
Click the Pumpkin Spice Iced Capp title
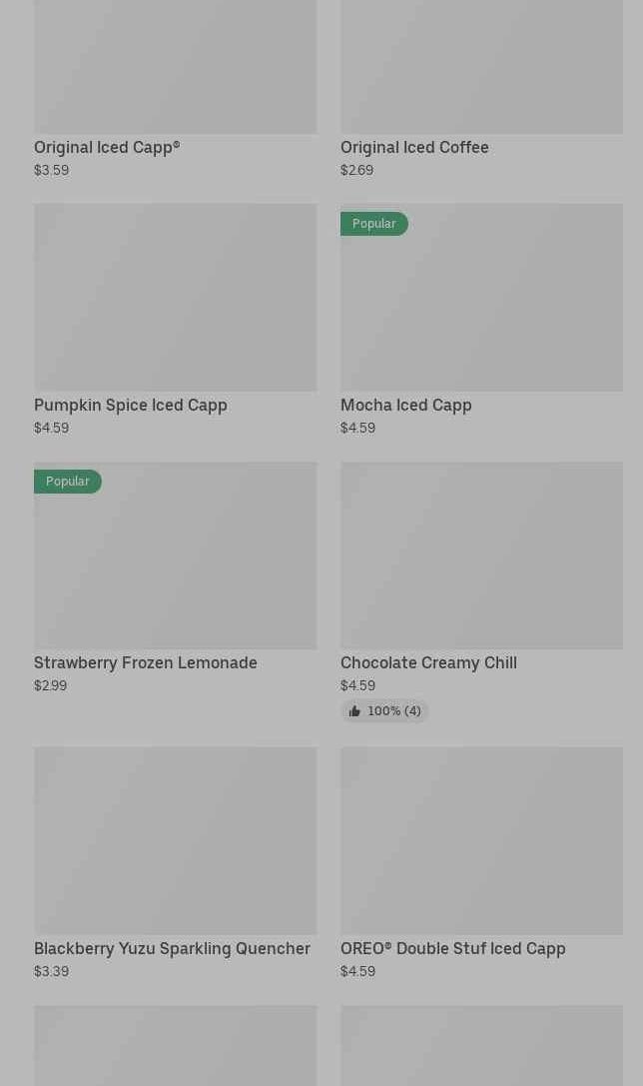pyautogui.click(x=131, y=405)
